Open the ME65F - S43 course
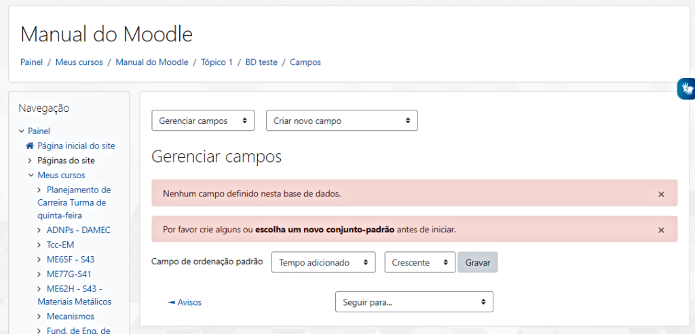The height and width of the screenshot is (334, 695). coord(71,259)
